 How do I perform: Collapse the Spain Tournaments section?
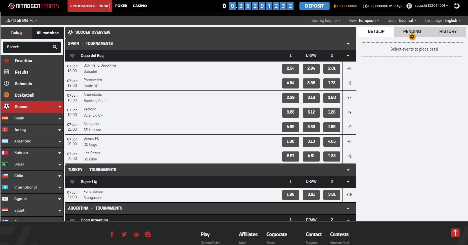348,44
